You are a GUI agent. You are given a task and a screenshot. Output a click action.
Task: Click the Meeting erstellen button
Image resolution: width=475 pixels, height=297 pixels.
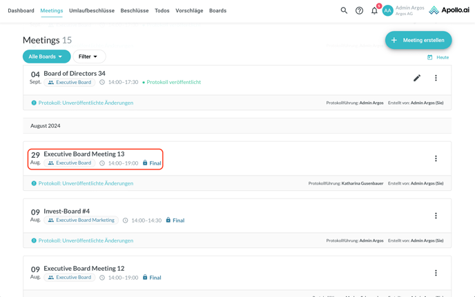point(418,40)
